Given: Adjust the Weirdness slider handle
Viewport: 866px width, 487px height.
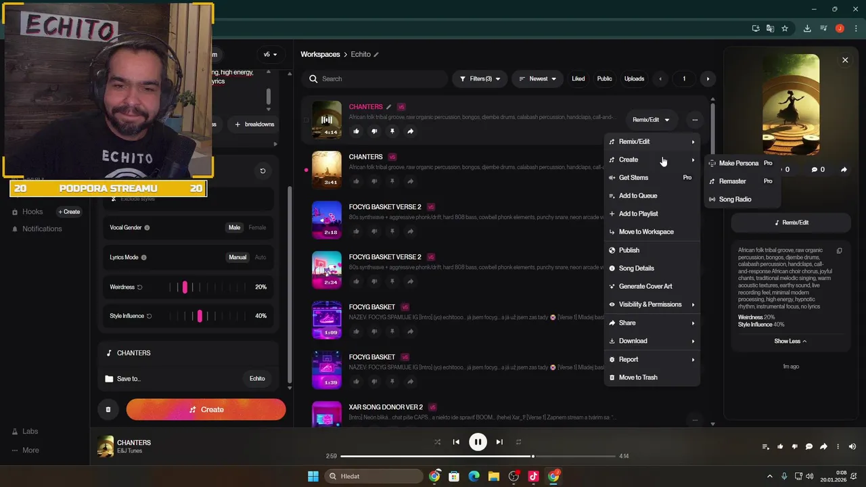Looking at the screenshot, I should pyautogui.click(x=185, y=287).
